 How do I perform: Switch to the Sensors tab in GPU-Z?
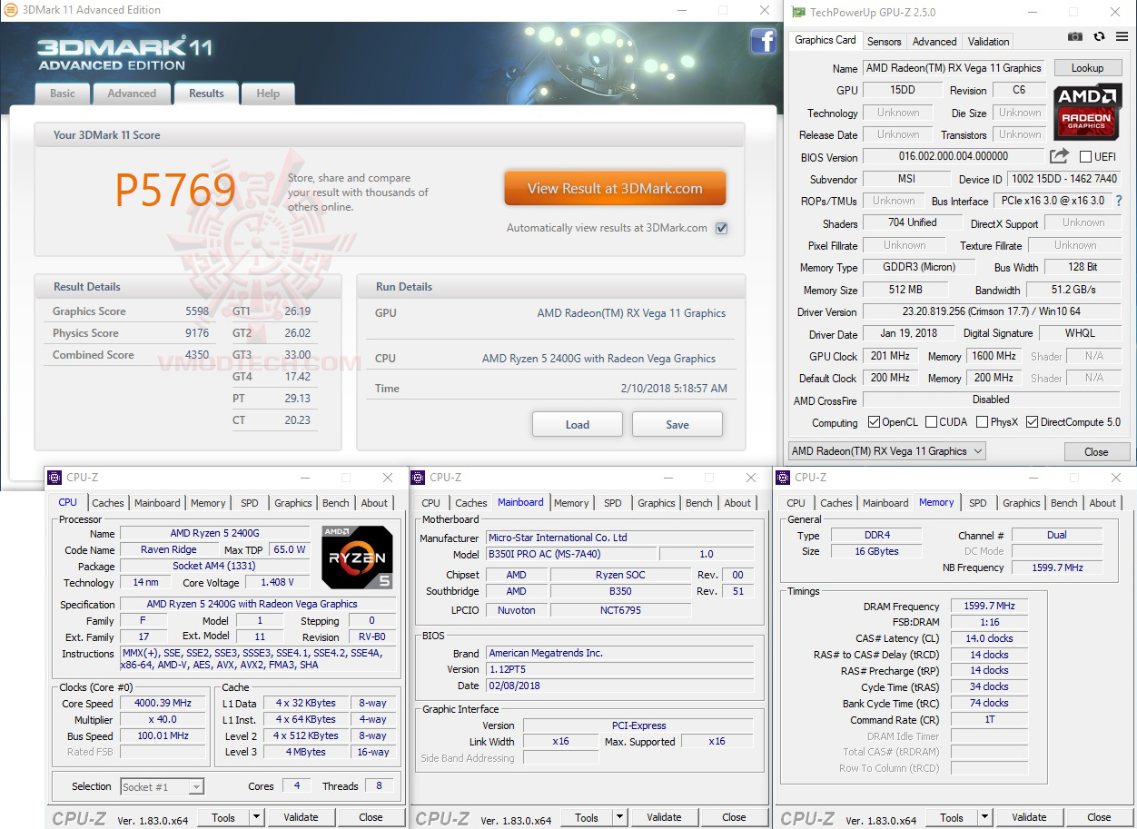(884, 41)
